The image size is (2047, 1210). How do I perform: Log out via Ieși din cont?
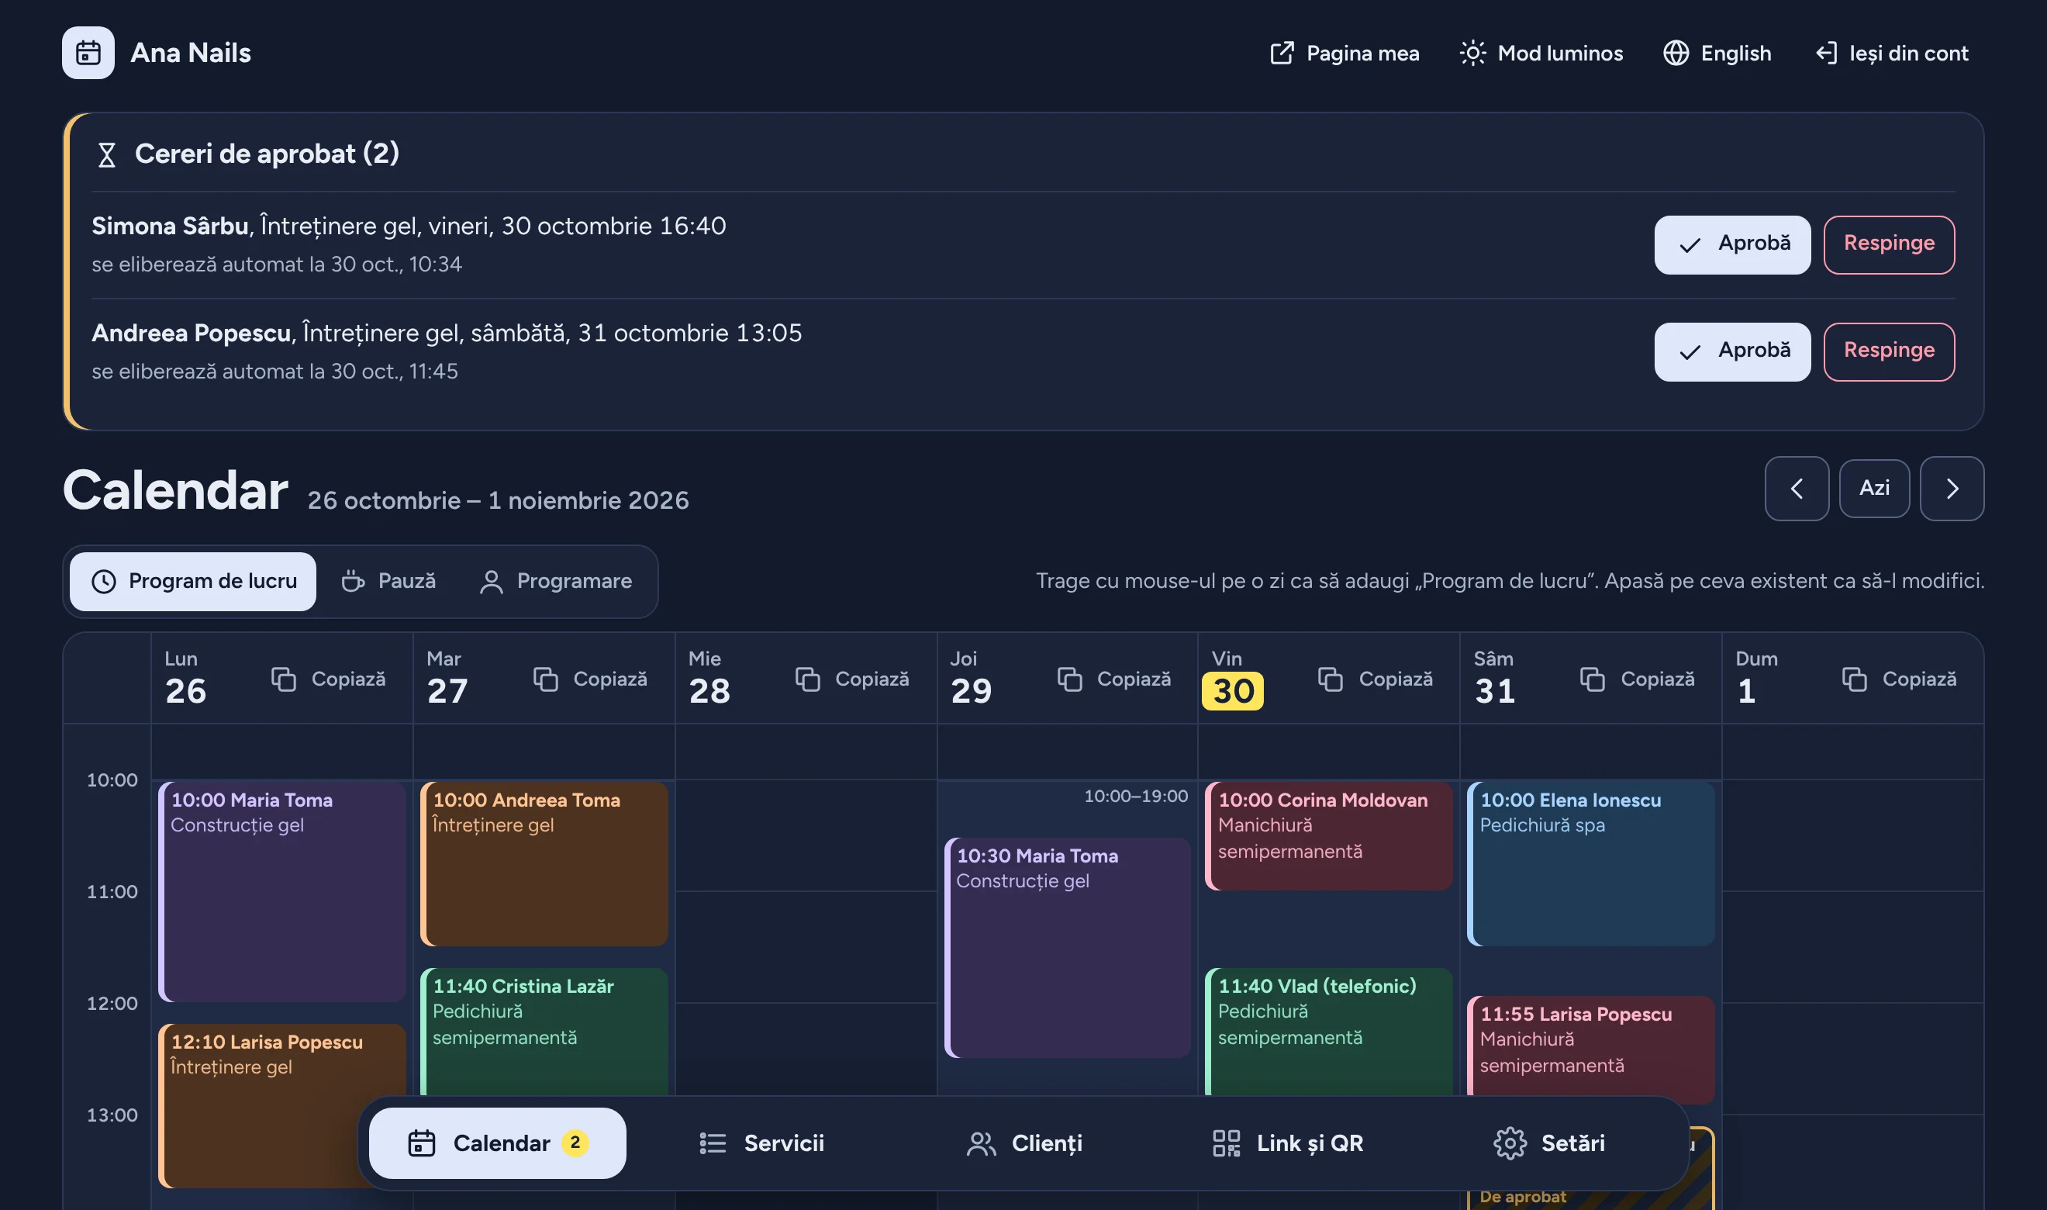(1892, 53)
